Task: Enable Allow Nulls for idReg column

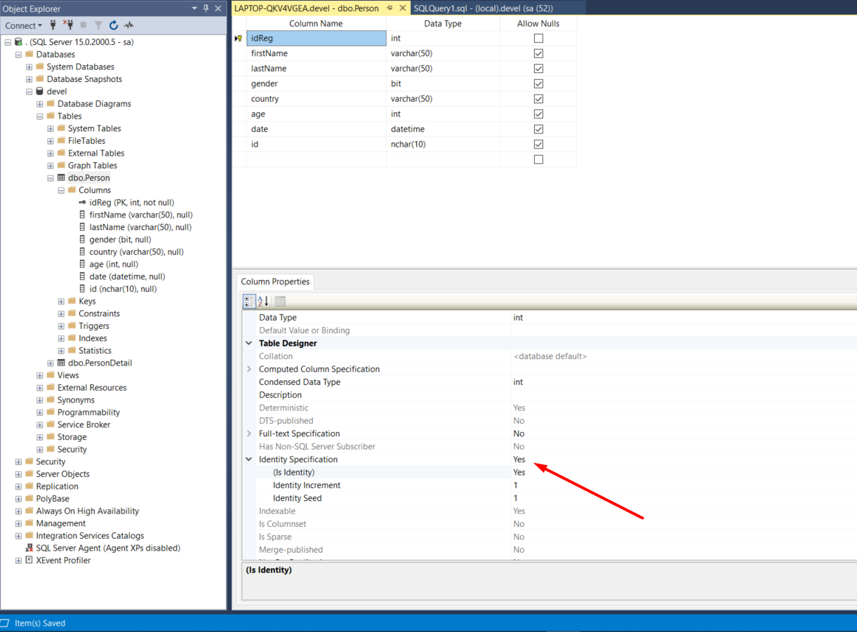Action: (x=538, y=39)
